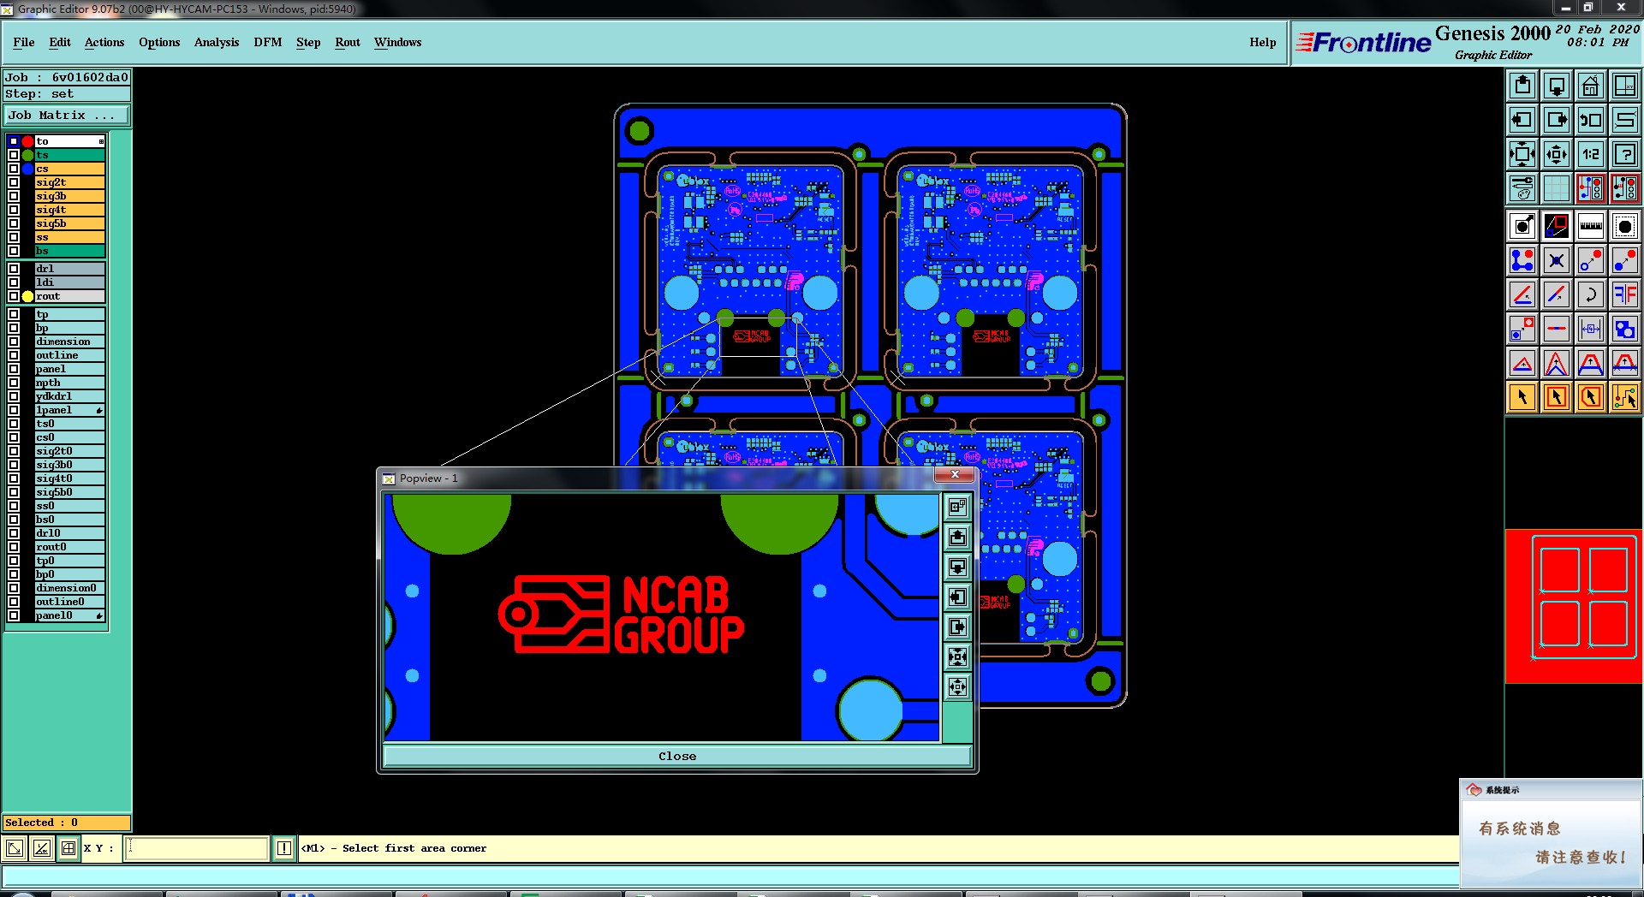Select the plain arrow pointer select icon
1644x897 pixels.
pos(1522,397)
